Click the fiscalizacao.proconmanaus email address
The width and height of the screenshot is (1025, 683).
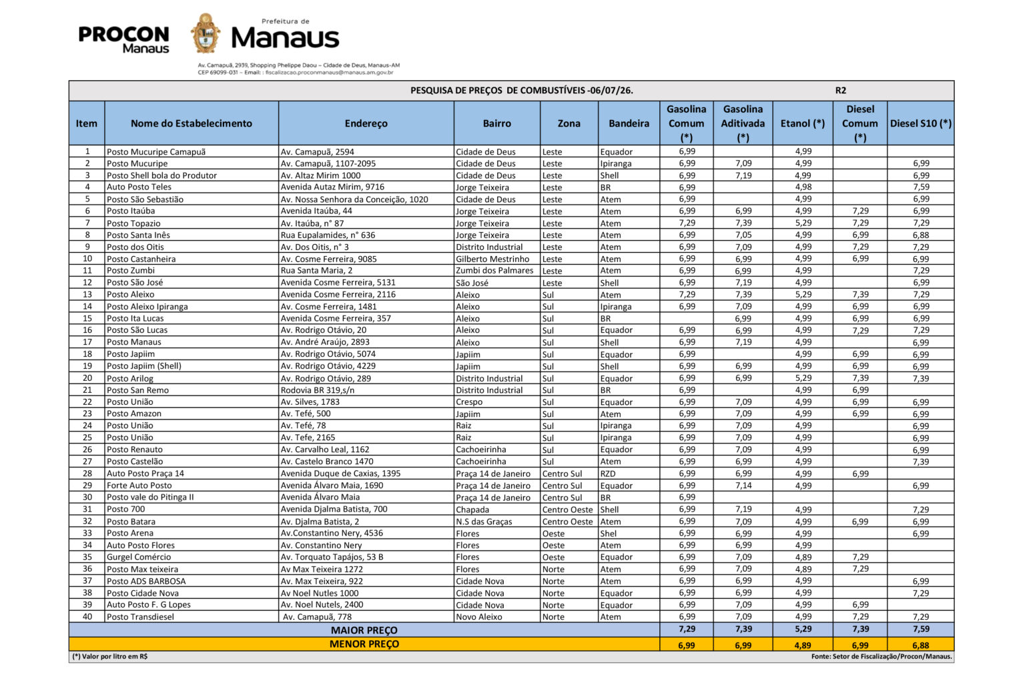329,72
